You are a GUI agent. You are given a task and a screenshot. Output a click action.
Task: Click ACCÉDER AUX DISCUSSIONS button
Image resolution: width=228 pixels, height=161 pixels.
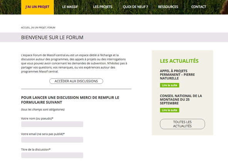pyautogui.click(x=76, y=81)
